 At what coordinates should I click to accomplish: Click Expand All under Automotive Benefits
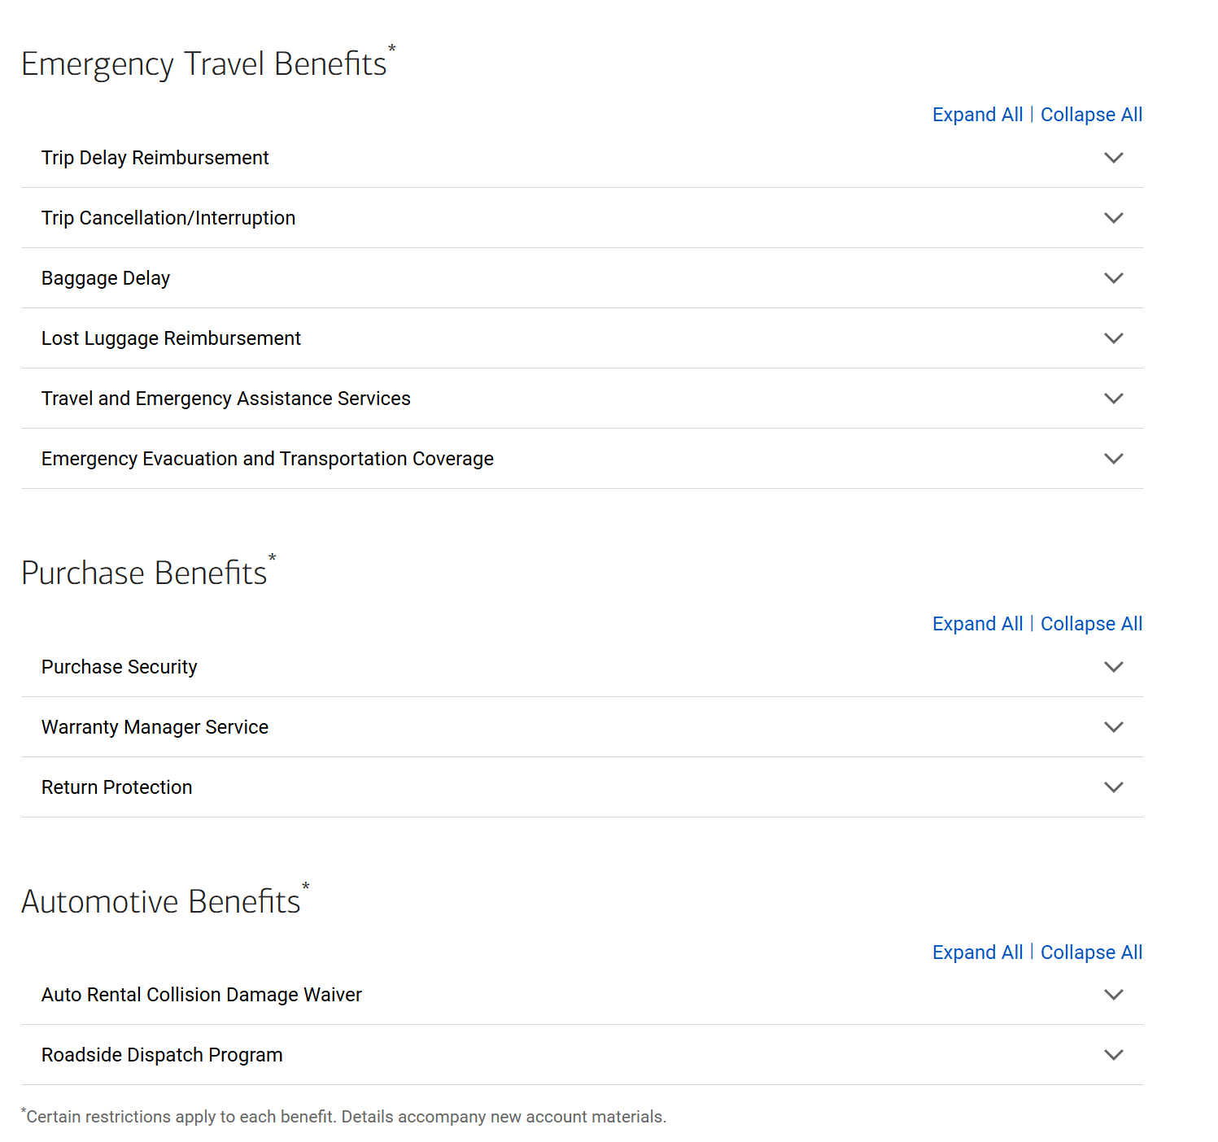click(977, 952)
